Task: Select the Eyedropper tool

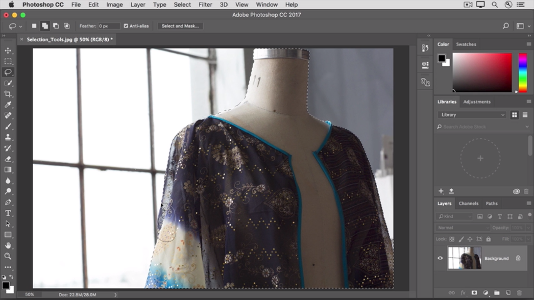Action: coord(8,105)
